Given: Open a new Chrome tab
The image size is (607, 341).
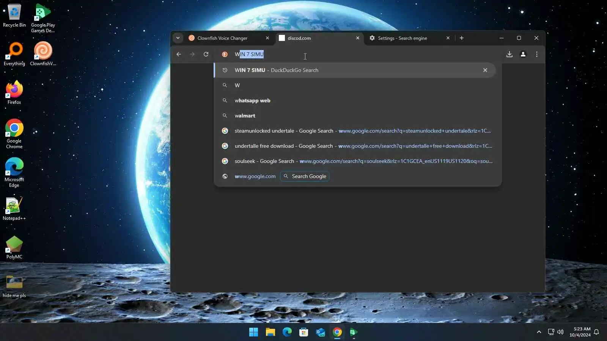Looking at the screenshot, I should (462, 38).
